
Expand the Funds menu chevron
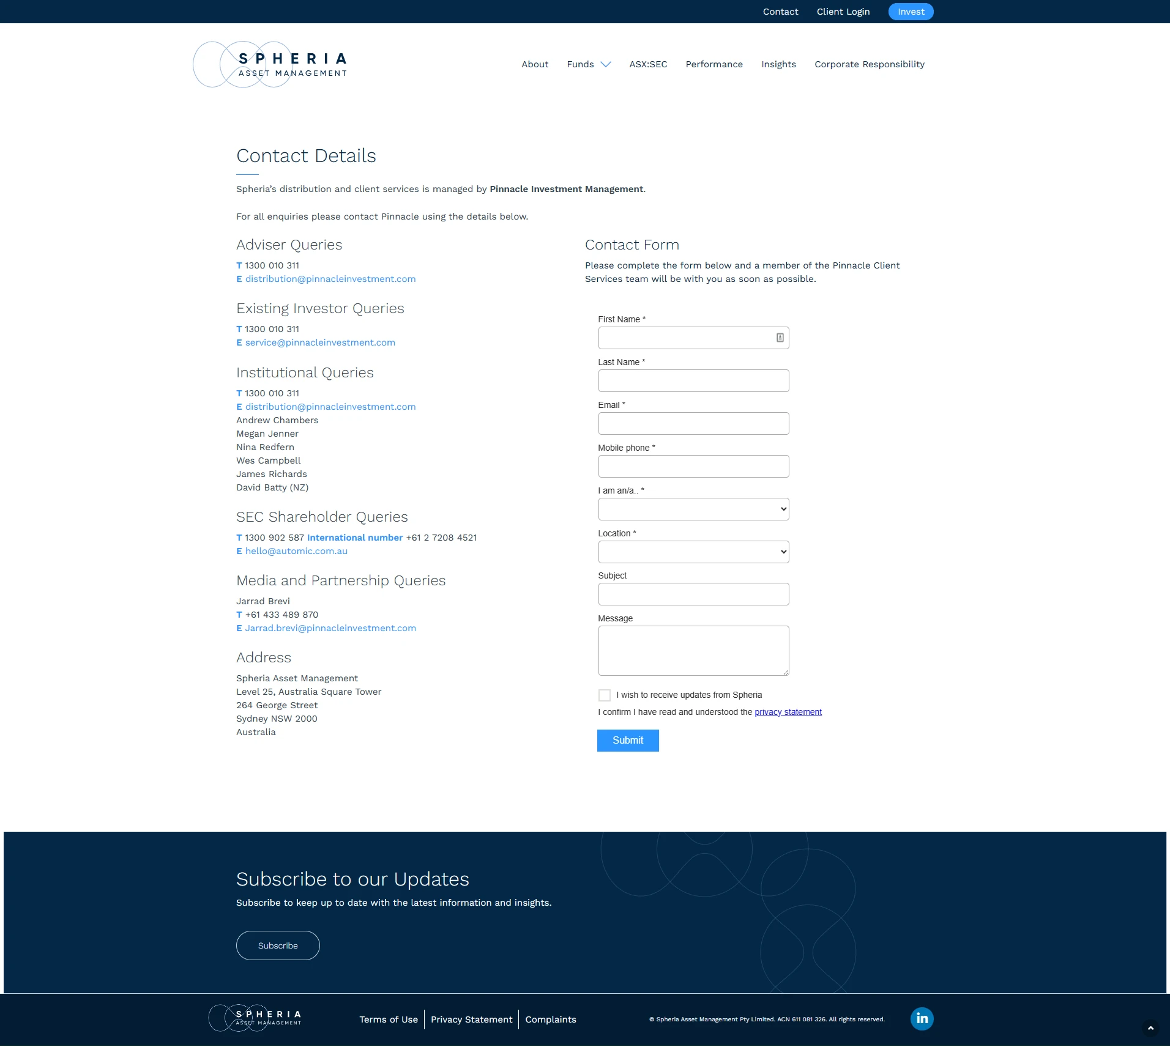click(x=606, y=64)
